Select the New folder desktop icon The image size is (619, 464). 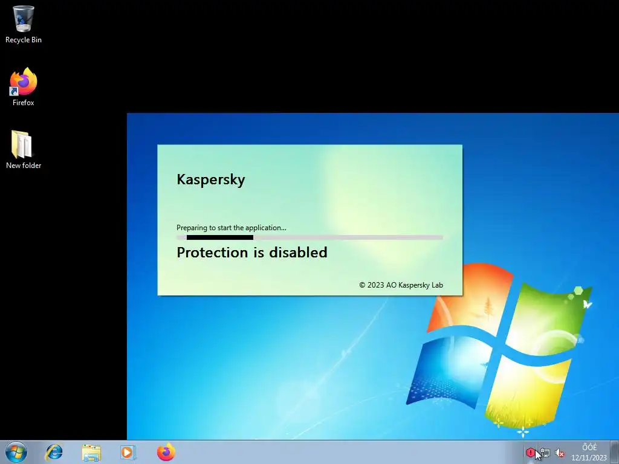pyautogui.click(x=24, y=150)
